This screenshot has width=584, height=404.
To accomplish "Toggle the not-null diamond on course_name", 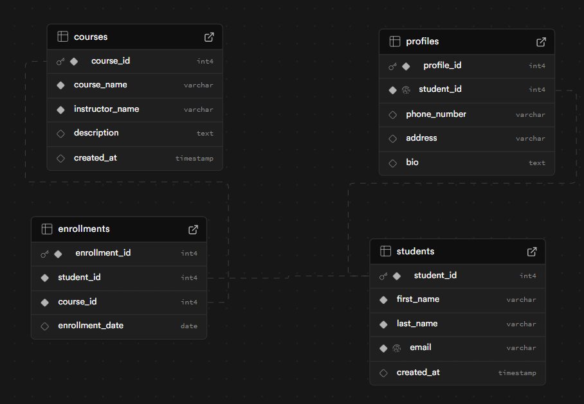I will tap(60, 85).
